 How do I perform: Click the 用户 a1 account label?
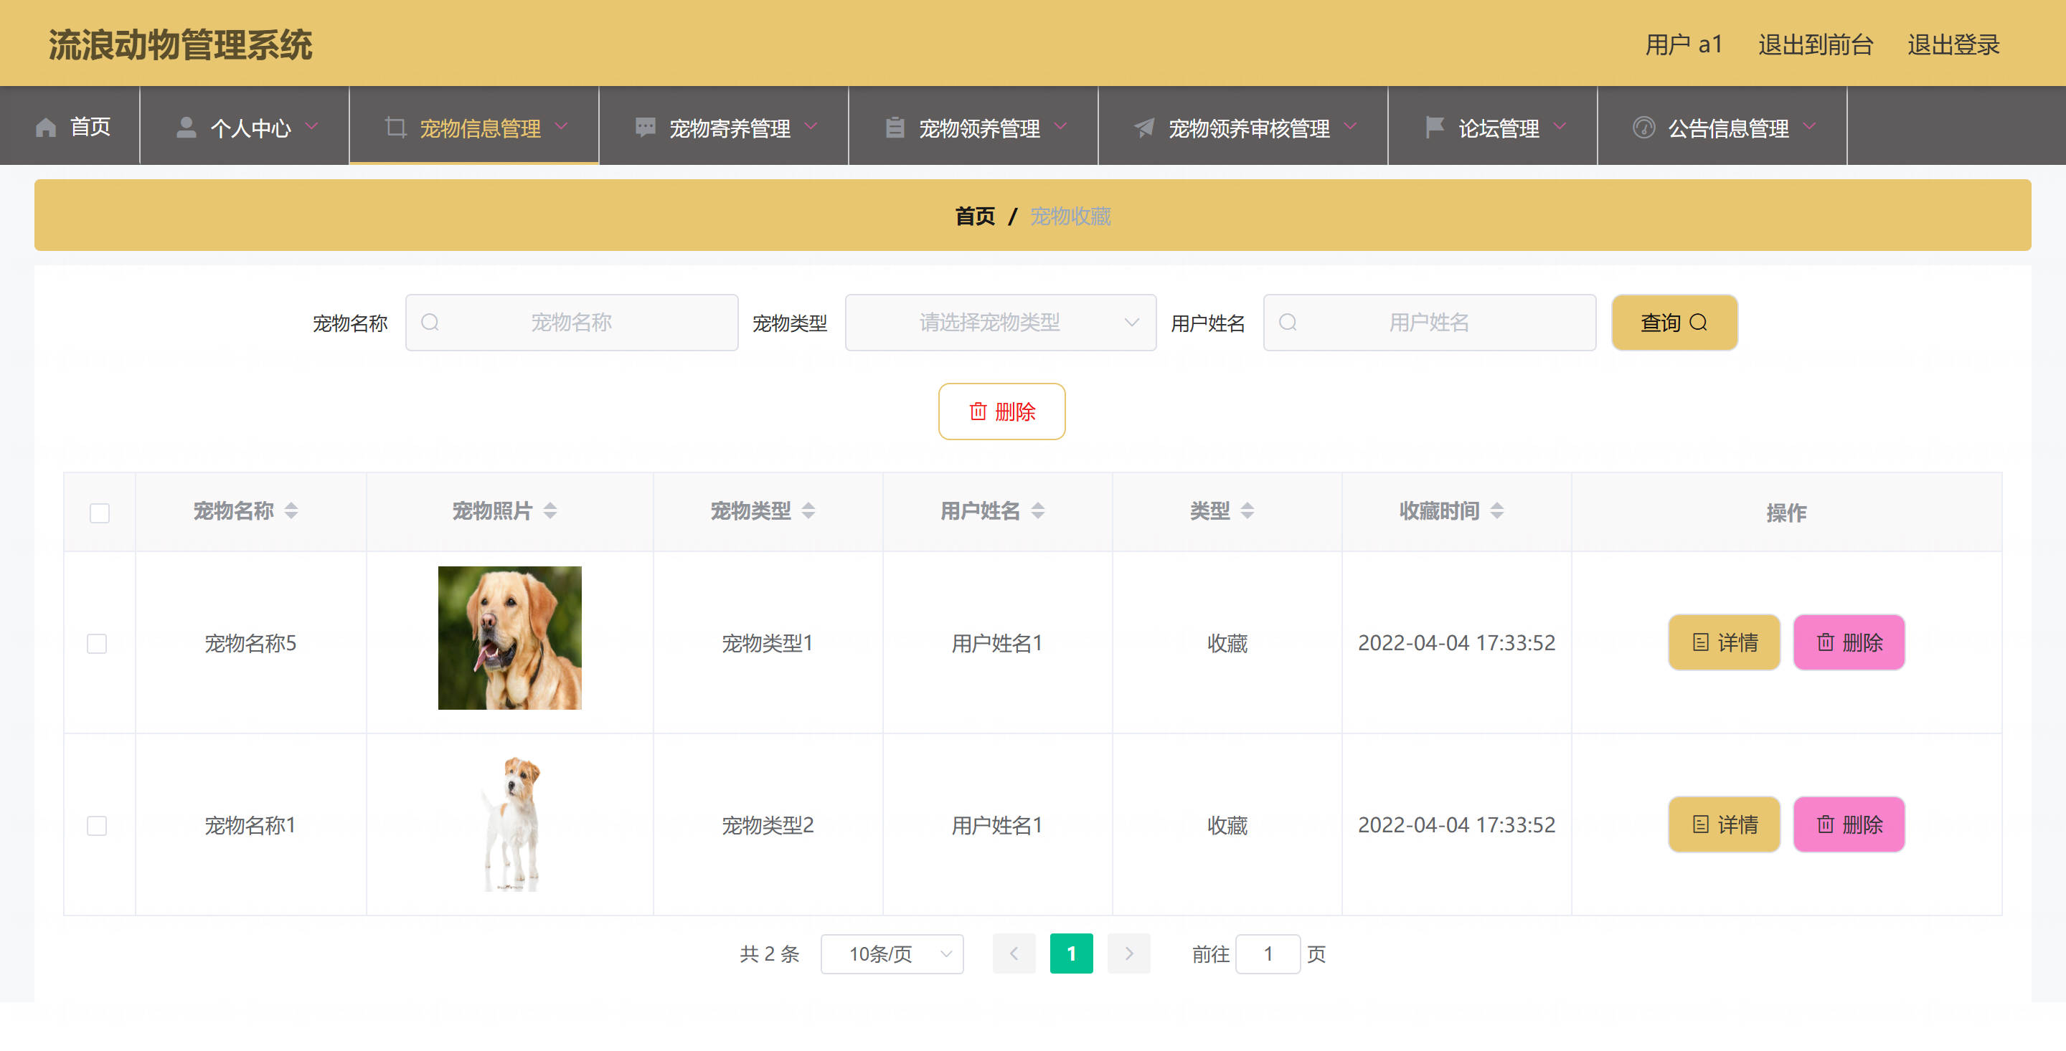tap(1684, 45)
